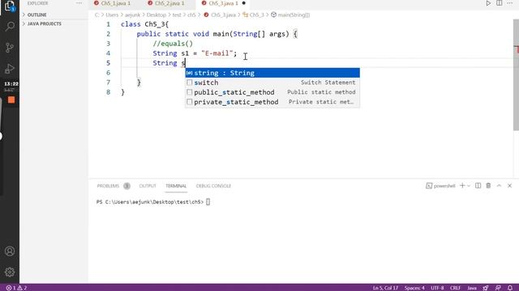Click the 'Users' breadcrumb segment

(112, 15)
